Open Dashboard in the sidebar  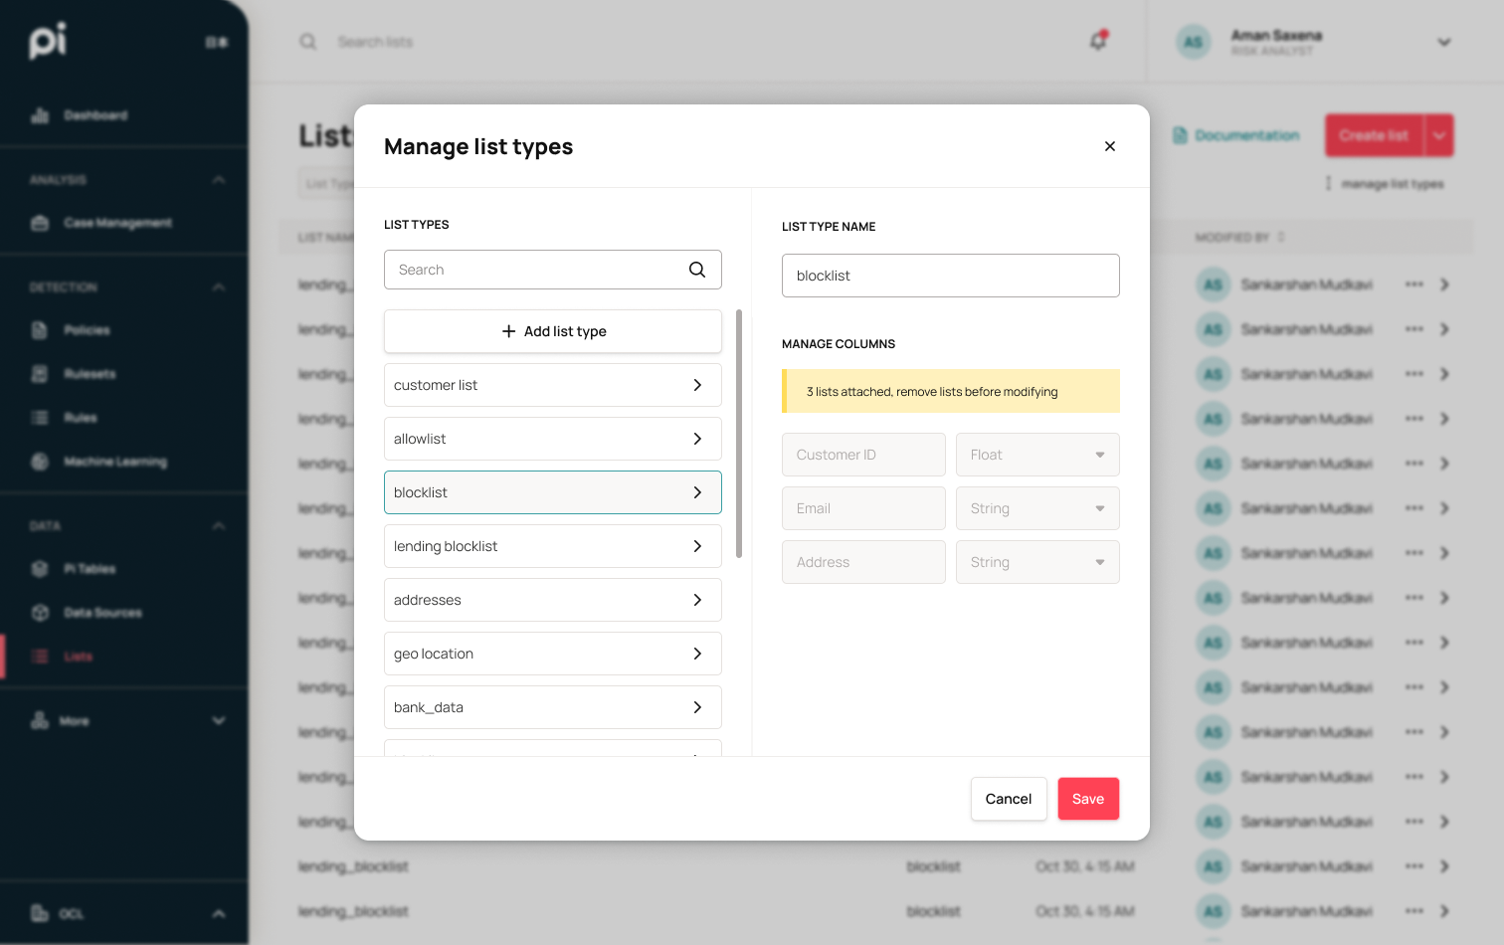pos(95,115)
